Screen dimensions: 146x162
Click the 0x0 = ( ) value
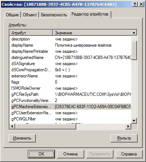62,70
